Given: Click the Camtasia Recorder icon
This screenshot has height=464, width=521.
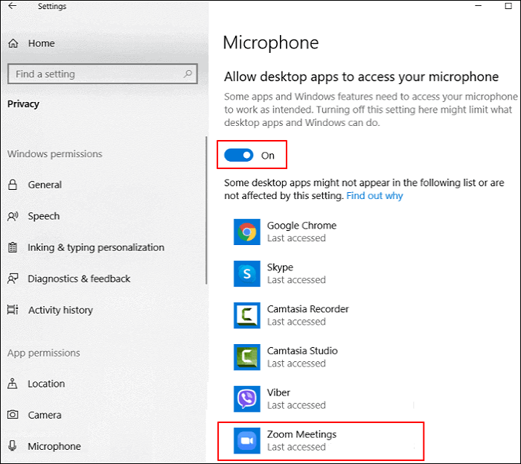Looking at the screenshot, I should coord(246,315).
